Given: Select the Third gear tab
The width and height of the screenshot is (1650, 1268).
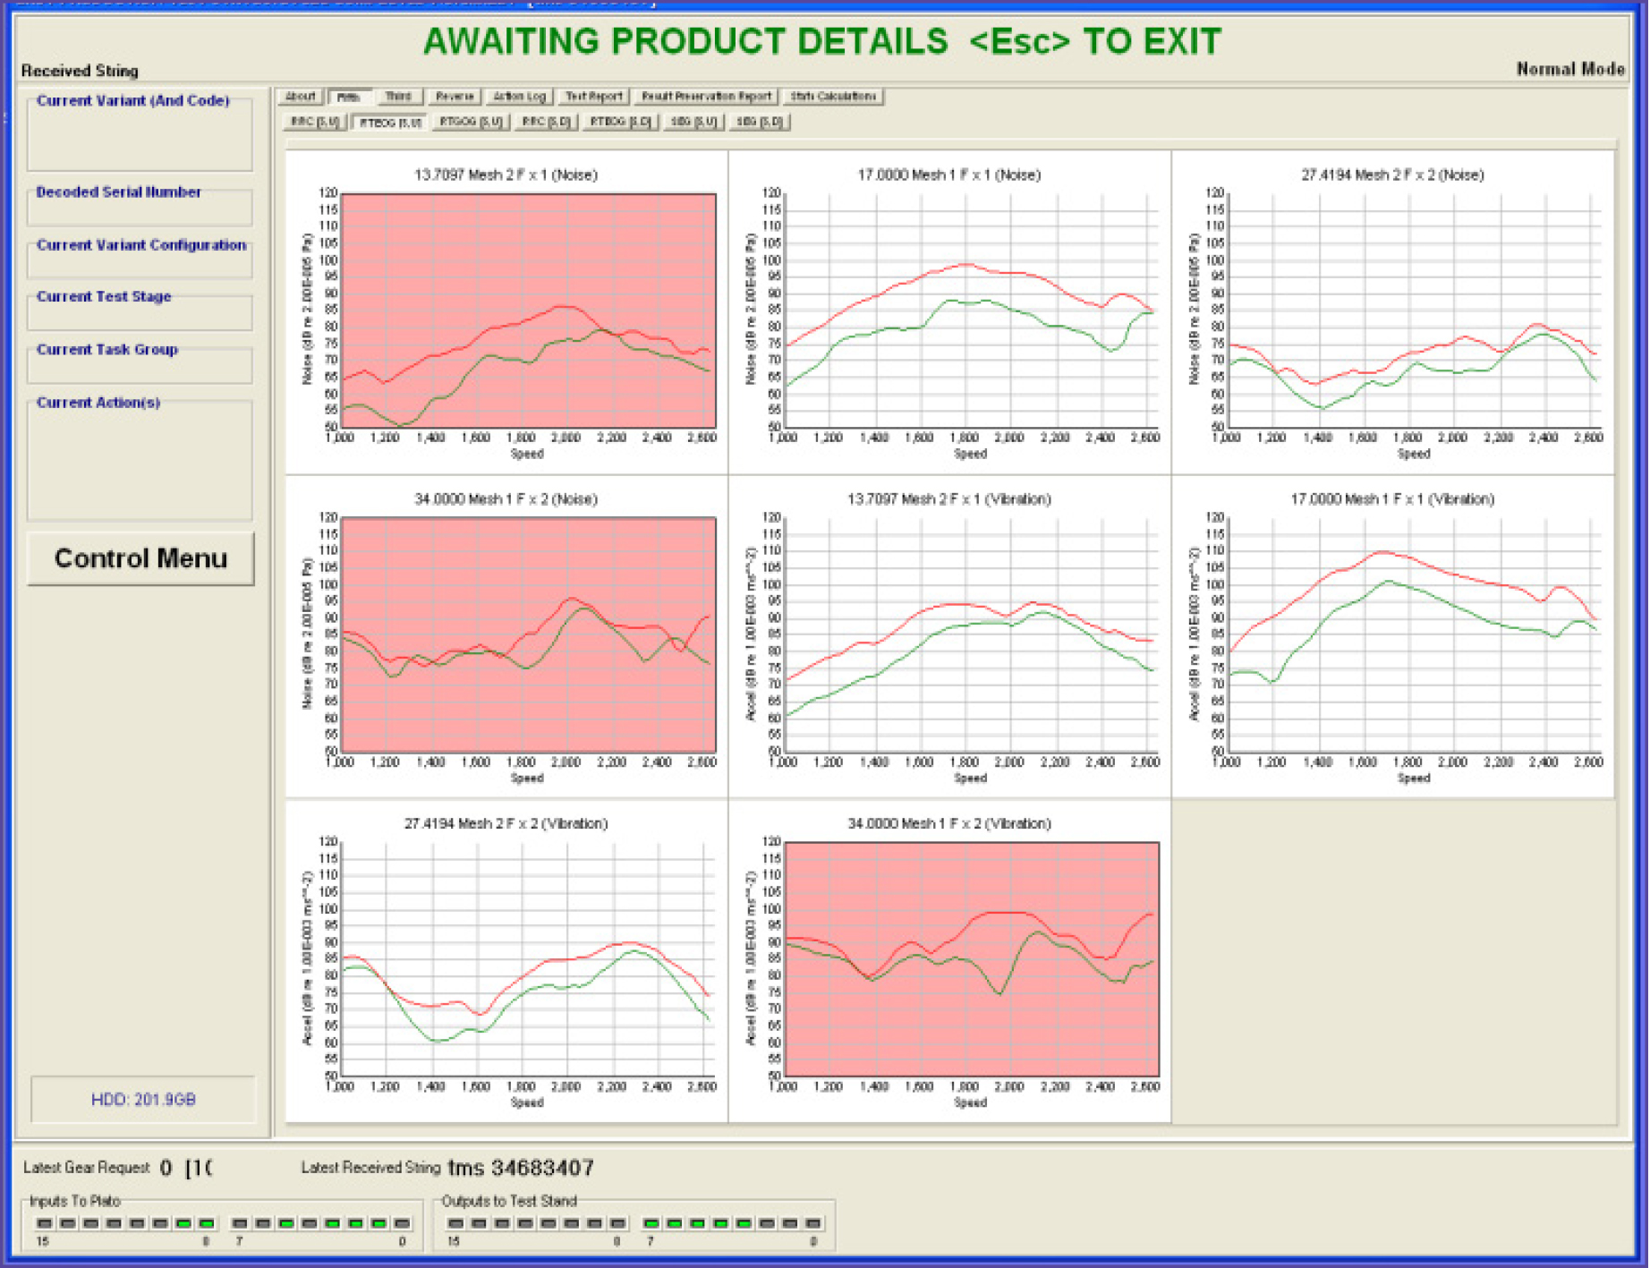Looking at the screenshot, I should tap(398, 97).
